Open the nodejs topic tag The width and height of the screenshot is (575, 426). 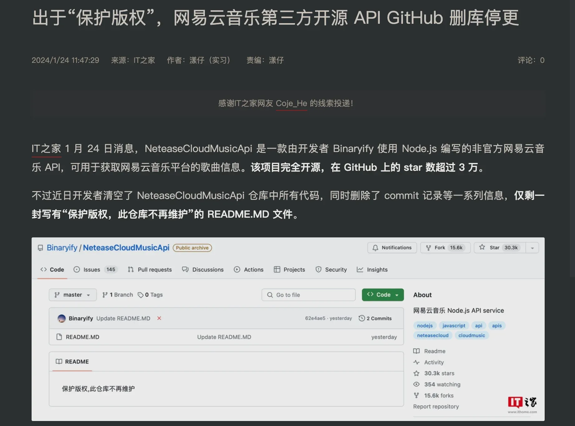coord(425,325)
